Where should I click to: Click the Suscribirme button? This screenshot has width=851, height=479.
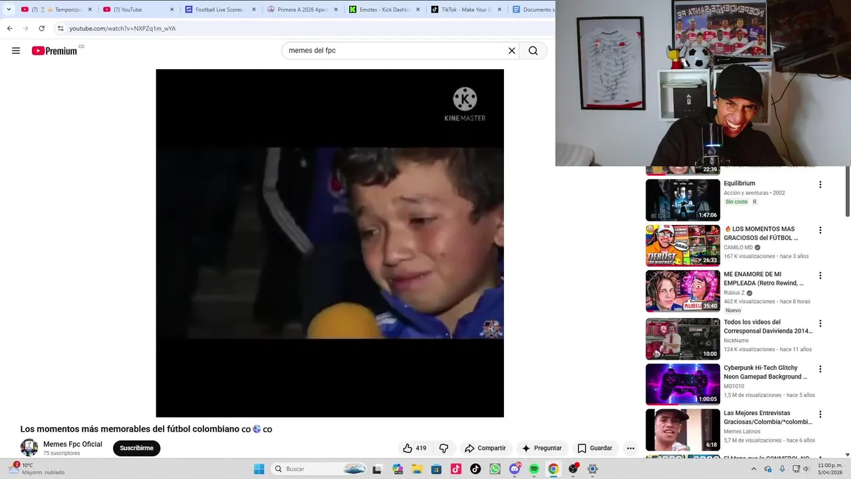pos(136,448)
